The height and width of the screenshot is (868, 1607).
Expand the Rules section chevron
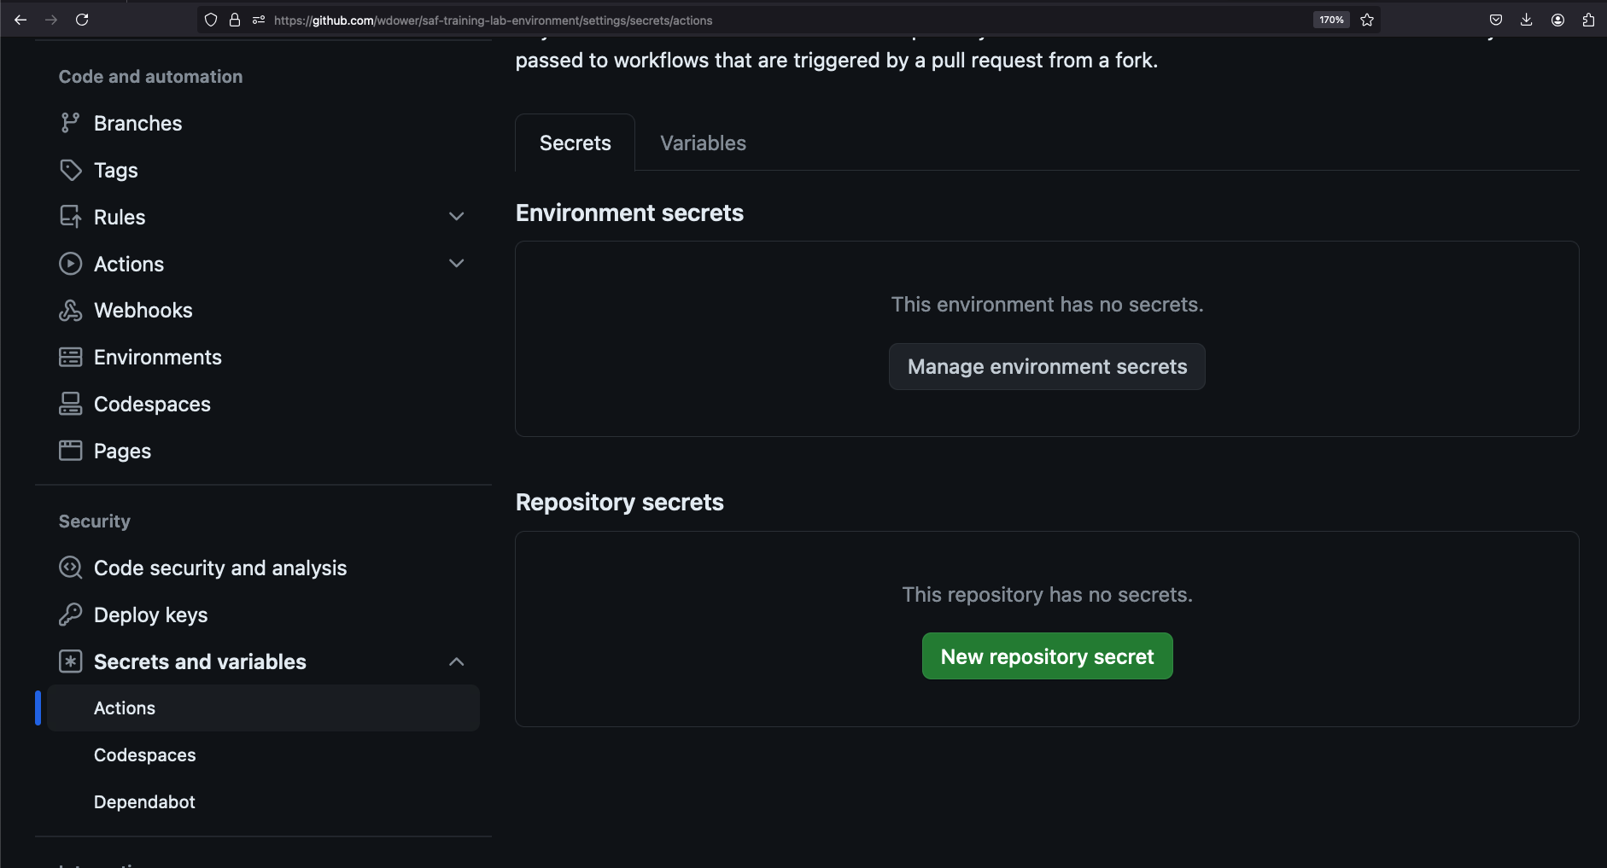click(x=457, y=217)
